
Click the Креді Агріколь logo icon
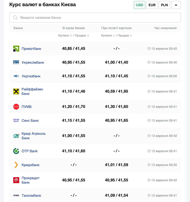pos(16,136)
